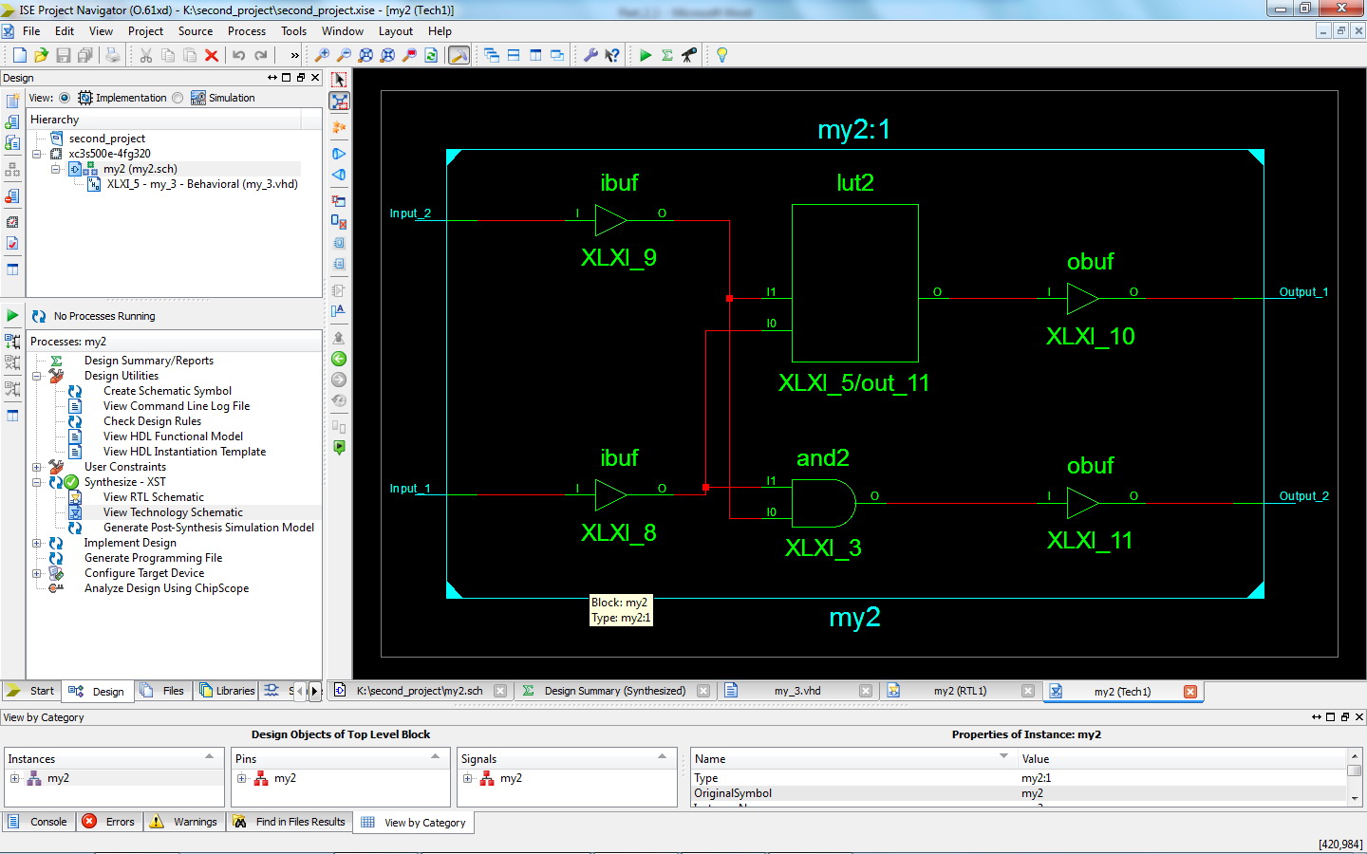Click View RTL Schematic process
The width and height of the screenshot is (1367, 854).
tap(153, 497)
